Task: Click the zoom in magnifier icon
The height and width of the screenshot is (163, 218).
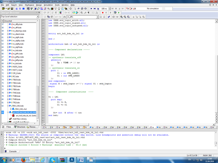Action: [121, 16]
